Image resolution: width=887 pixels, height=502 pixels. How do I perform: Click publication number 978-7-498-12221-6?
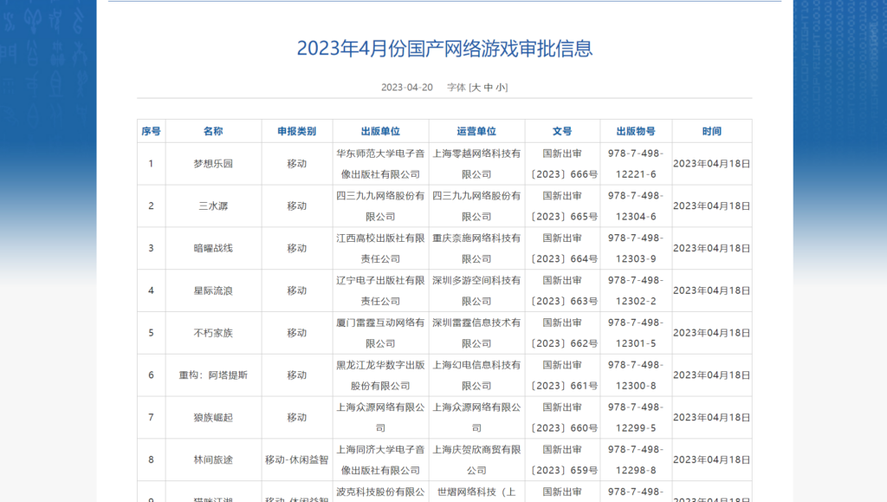pyautogui.click(x=636, y=164)
